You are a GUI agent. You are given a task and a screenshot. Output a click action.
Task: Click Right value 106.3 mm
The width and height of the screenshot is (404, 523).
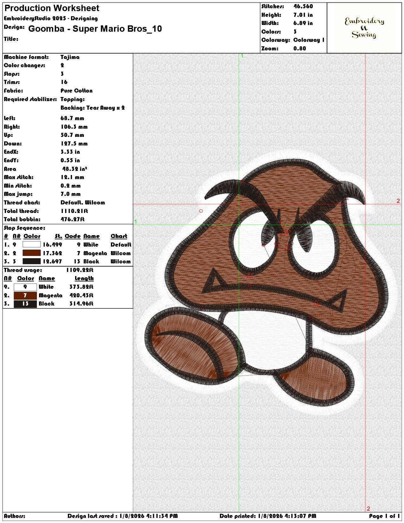tap(74, 127)
